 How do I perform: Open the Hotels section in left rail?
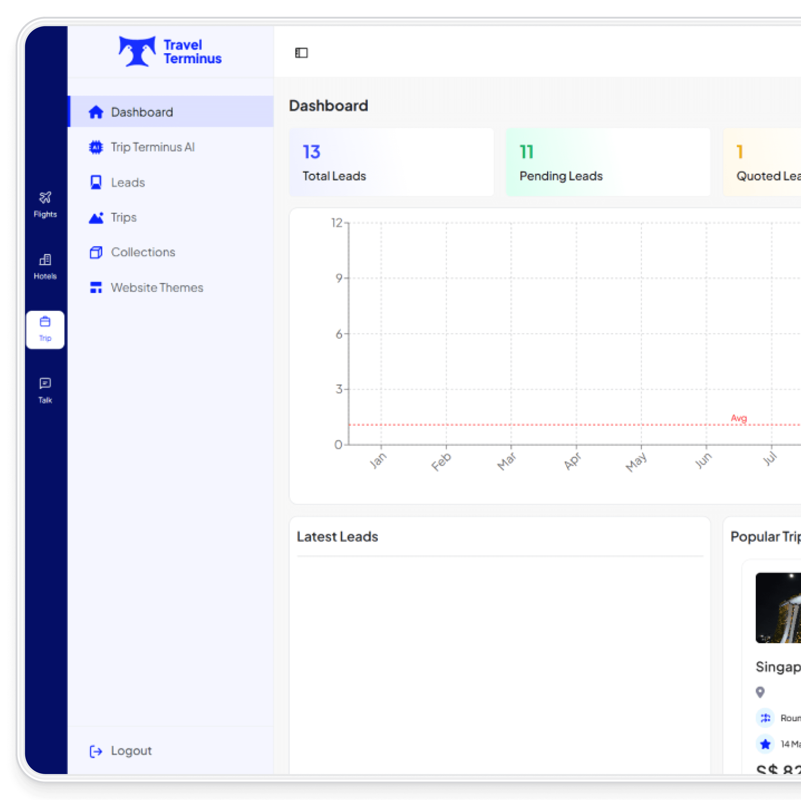(x=45, y=266)
